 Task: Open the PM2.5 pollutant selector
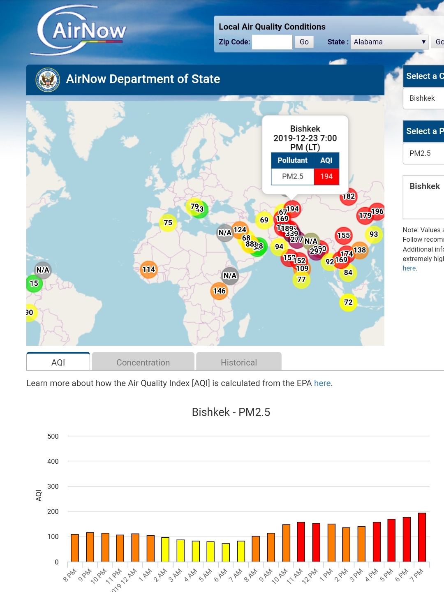click(423, 153)
